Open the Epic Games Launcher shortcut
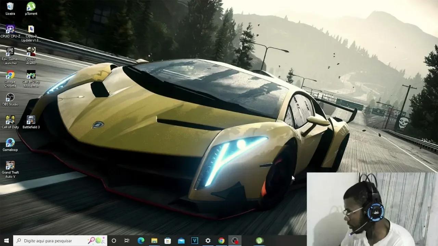 point(10,56)
